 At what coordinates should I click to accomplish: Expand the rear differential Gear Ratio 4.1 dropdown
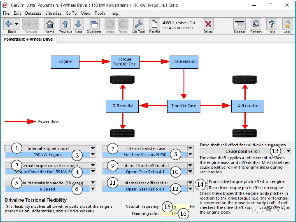190,189
